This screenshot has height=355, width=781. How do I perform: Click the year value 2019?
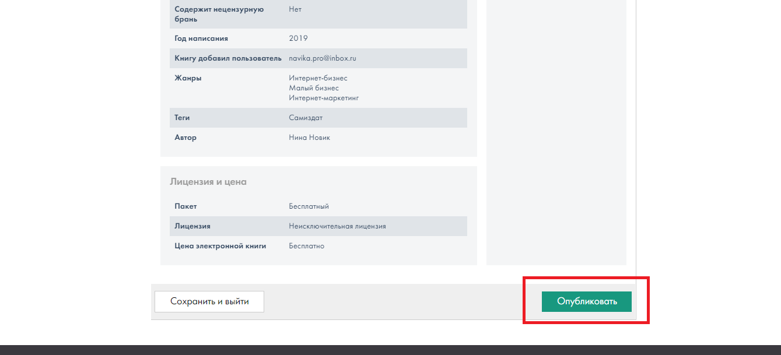(298, 38)
